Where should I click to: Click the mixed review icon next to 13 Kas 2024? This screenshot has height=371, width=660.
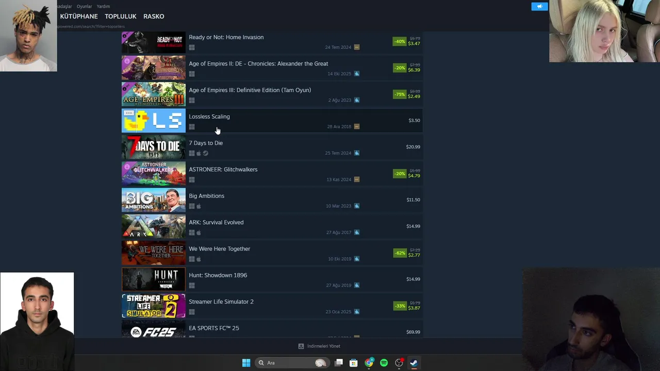pos(357,179)
